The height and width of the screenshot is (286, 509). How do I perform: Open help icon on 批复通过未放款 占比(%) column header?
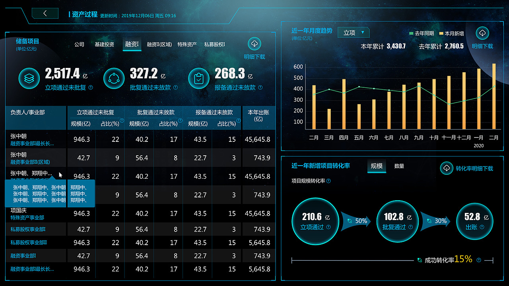(180, 120)
